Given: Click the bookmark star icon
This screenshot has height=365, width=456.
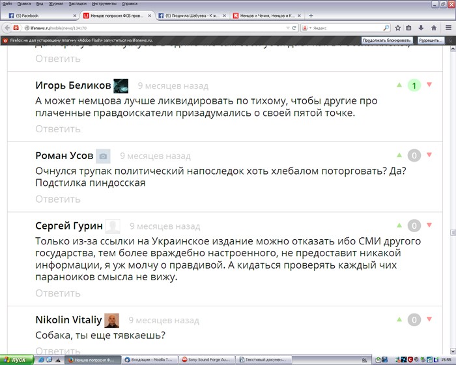Looking at the screenshot, I should [x=397, y=28].
